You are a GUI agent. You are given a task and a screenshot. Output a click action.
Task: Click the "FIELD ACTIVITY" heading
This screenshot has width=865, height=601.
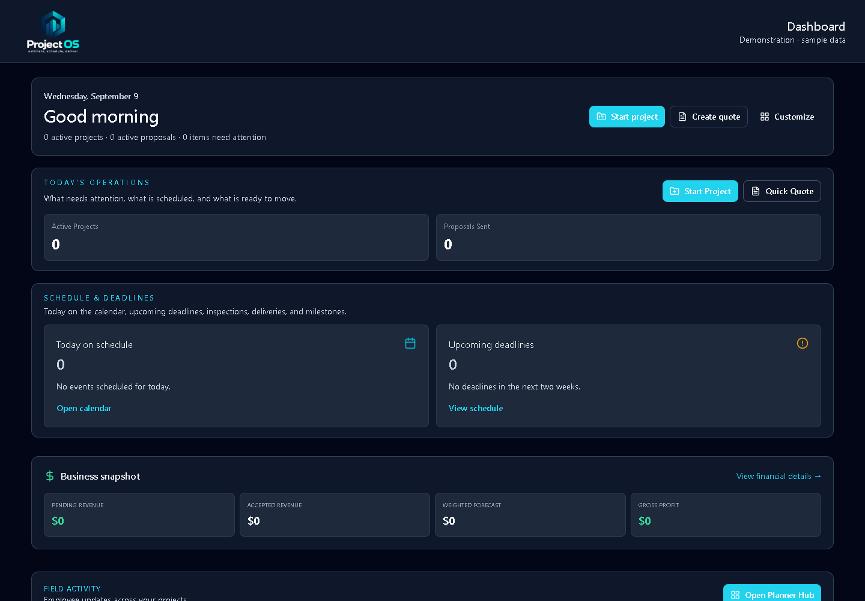(72, 589)
